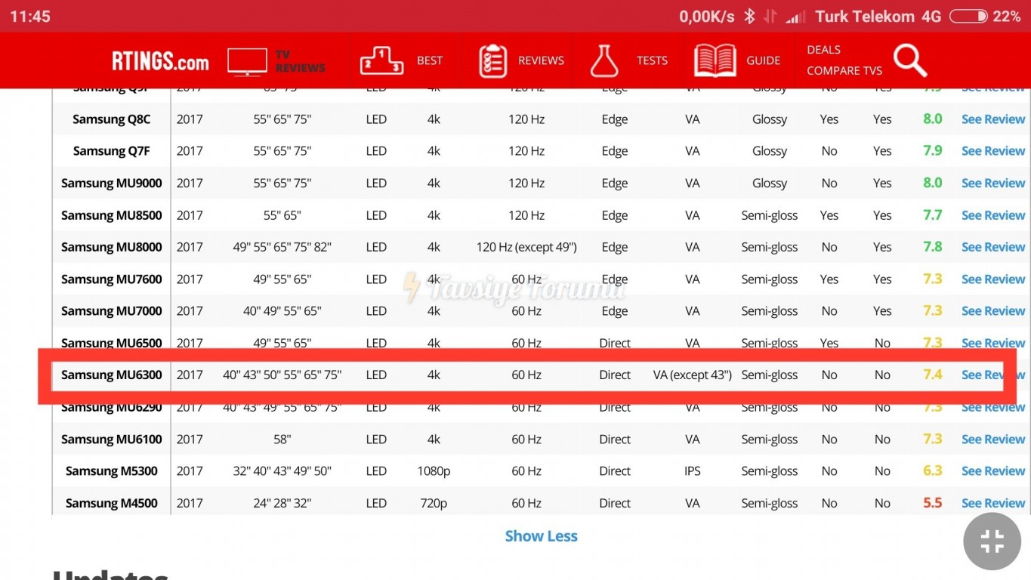Click the podium Best icon
Screen dimensions: 1031x580
click(x=381, y=61)
